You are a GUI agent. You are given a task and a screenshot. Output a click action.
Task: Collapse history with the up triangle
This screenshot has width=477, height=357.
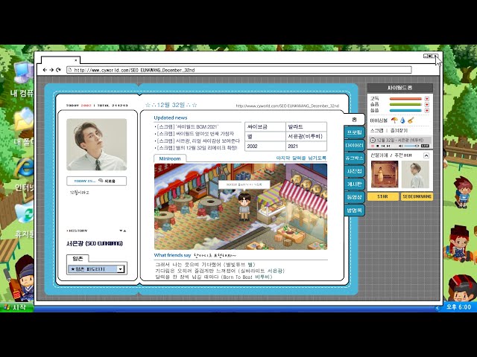pos(124,231)
